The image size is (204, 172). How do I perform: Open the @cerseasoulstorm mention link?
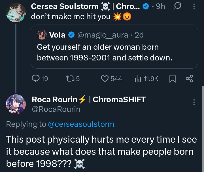(x=81, y=124)
